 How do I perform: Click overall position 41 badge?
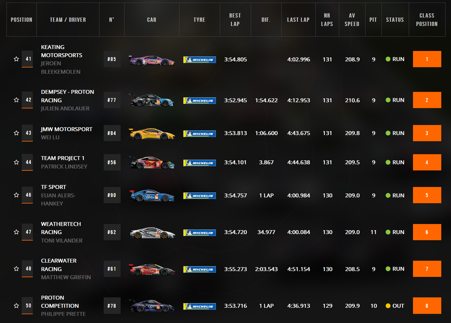28,59
